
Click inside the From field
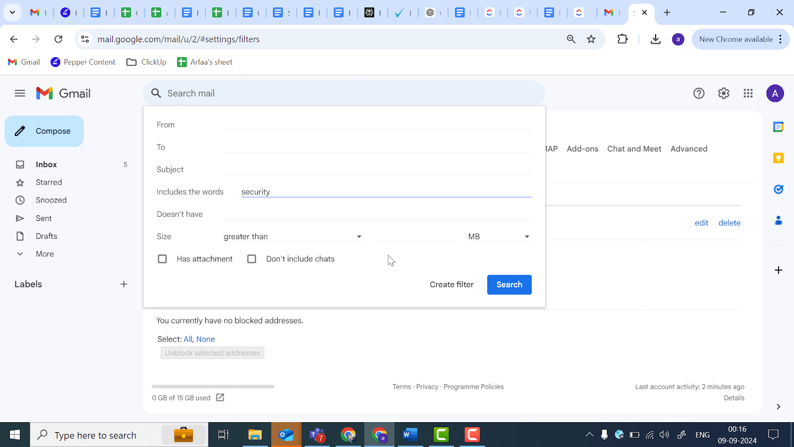377,125
